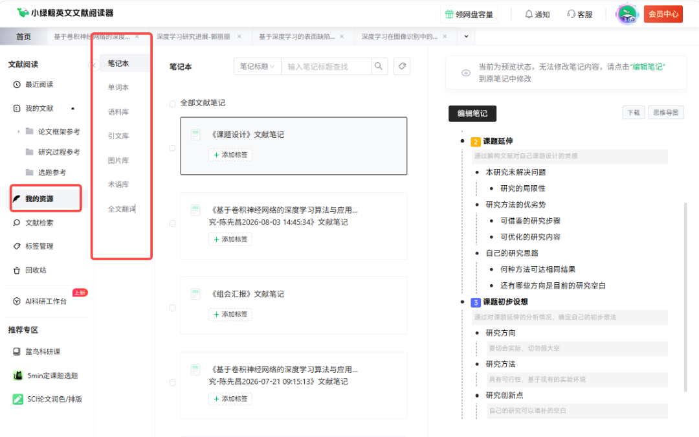Open the 图片库 resource menu item
This screenshot has height=437, width=699.
118,161
